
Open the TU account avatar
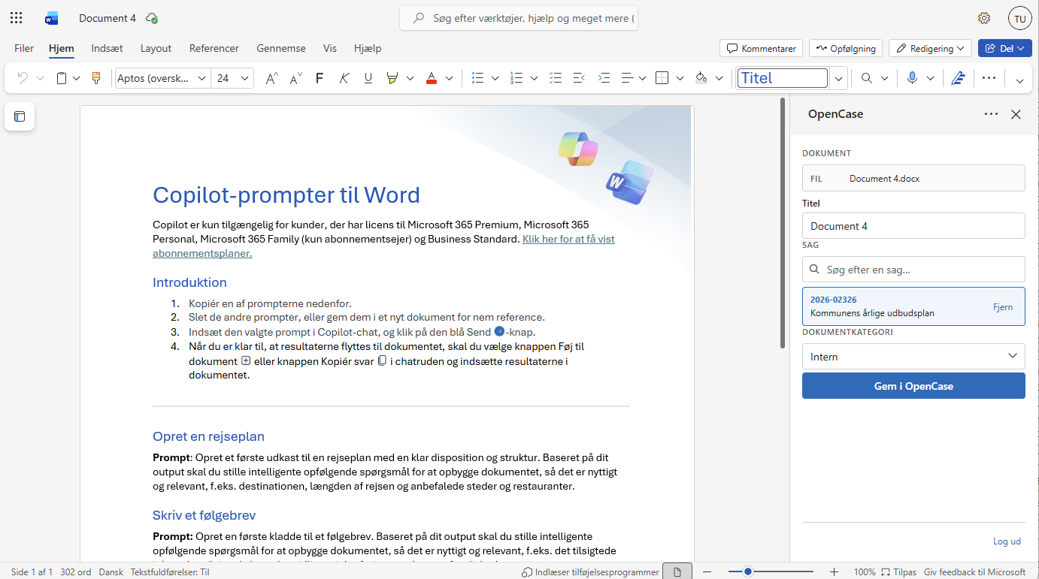tap(1020, 18)
